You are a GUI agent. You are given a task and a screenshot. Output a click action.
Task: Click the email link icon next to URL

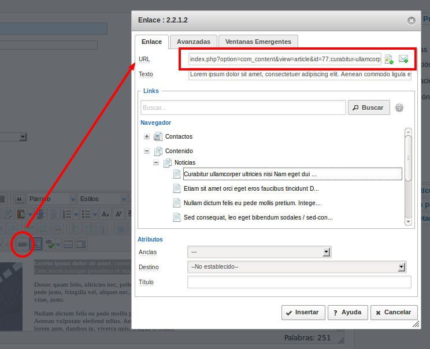(x=403, y=59)
